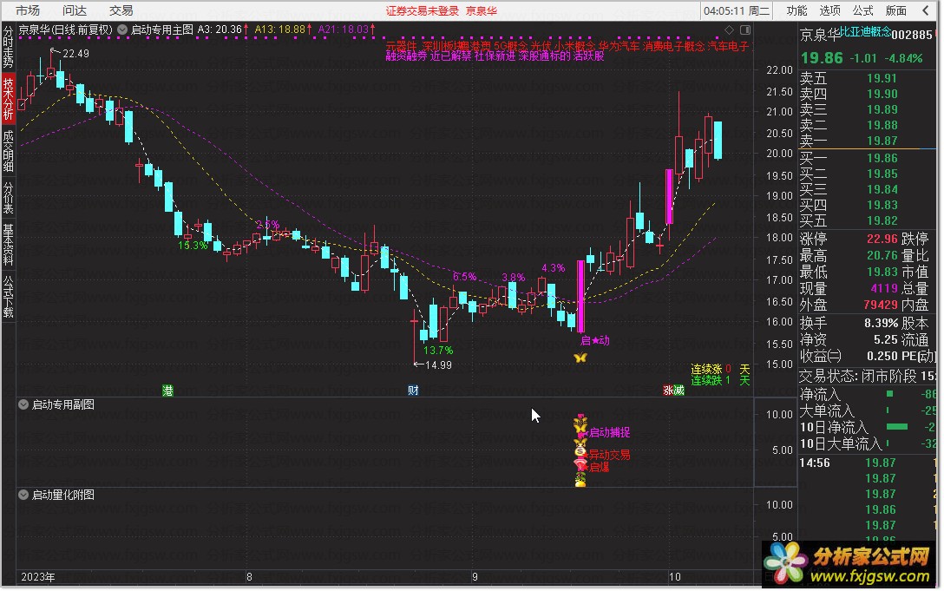Click the 启动专用主图 indicator name
The width and height of the screenshot is (944, 591).
coord(162,30)
